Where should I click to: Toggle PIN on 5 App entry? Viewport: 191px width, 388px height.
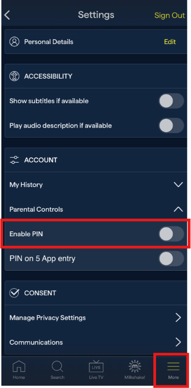[171, 259]
